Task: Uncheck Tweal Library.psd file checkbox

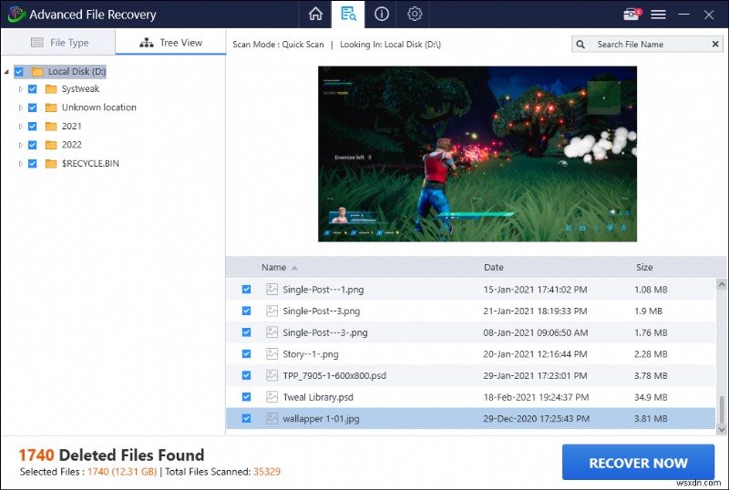Action: tap(246, 396)
